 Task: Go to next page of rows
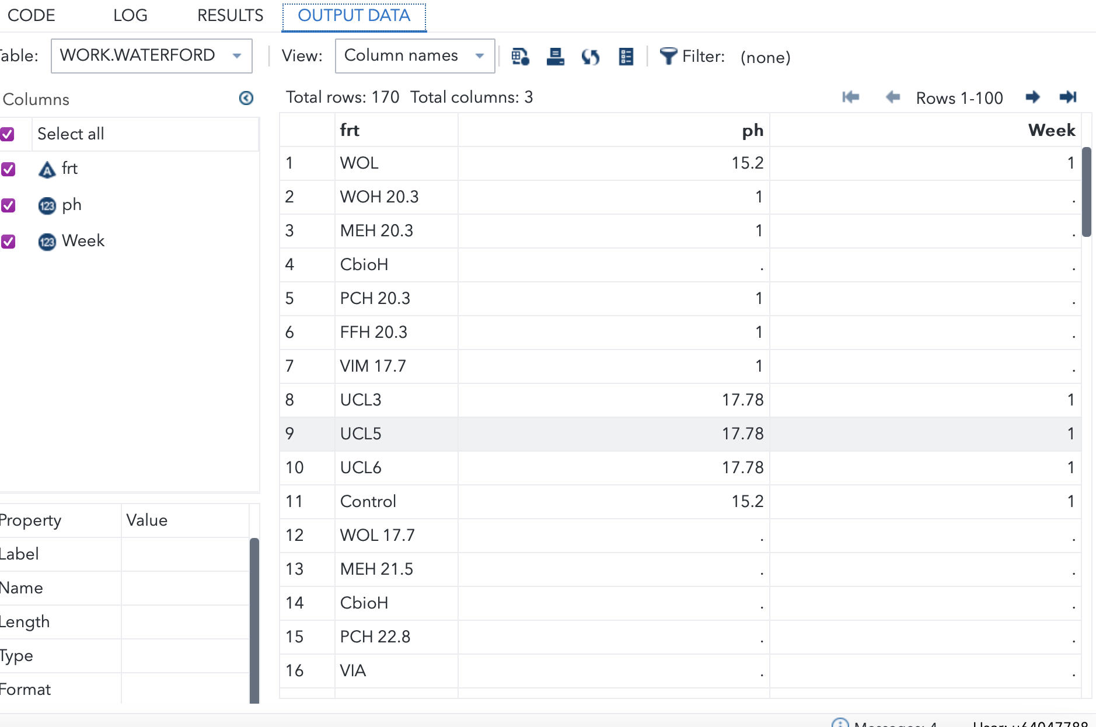tap(1032, 97)
